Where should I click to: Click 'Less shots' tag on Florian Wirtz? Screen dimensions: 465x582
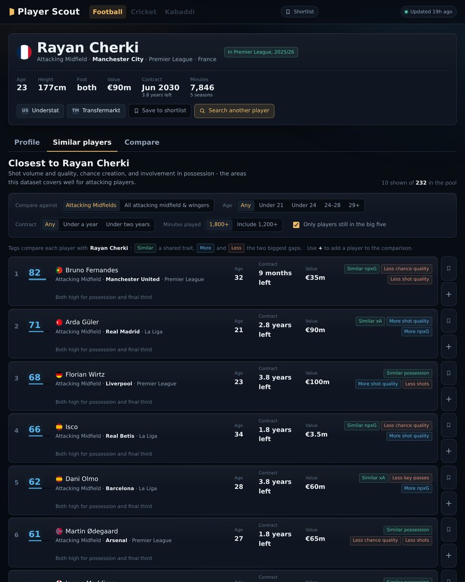point(417,384)
